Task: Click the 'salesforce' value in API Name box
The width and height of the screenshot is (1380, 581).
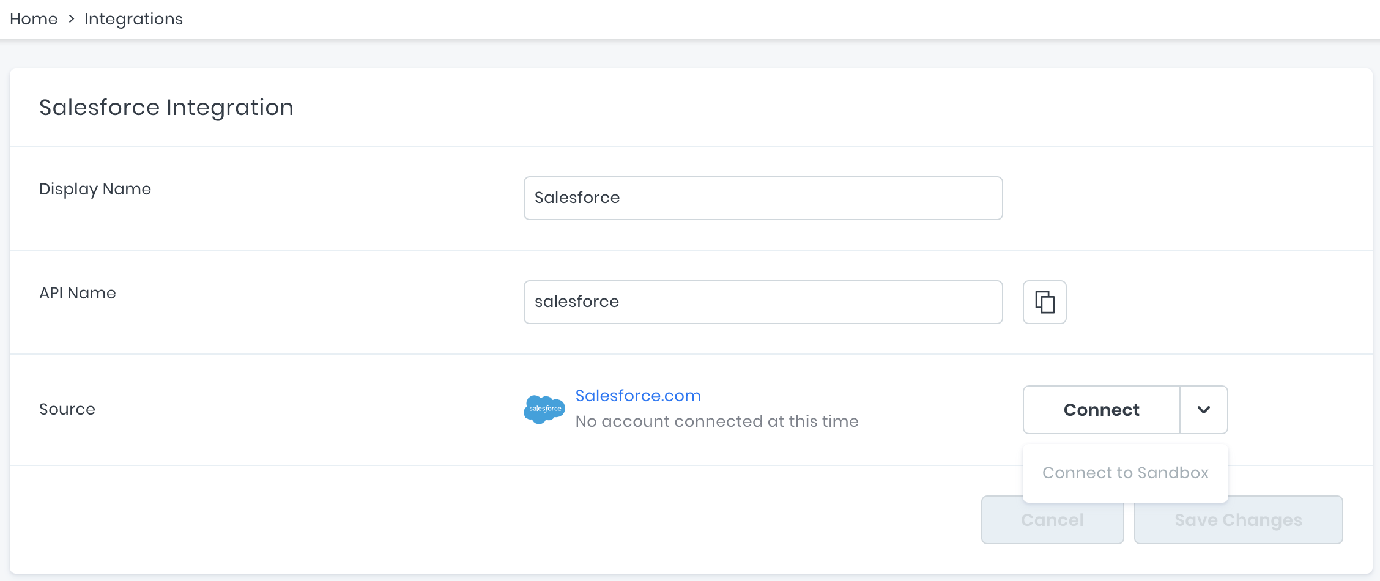Action: tap(576, 302)
